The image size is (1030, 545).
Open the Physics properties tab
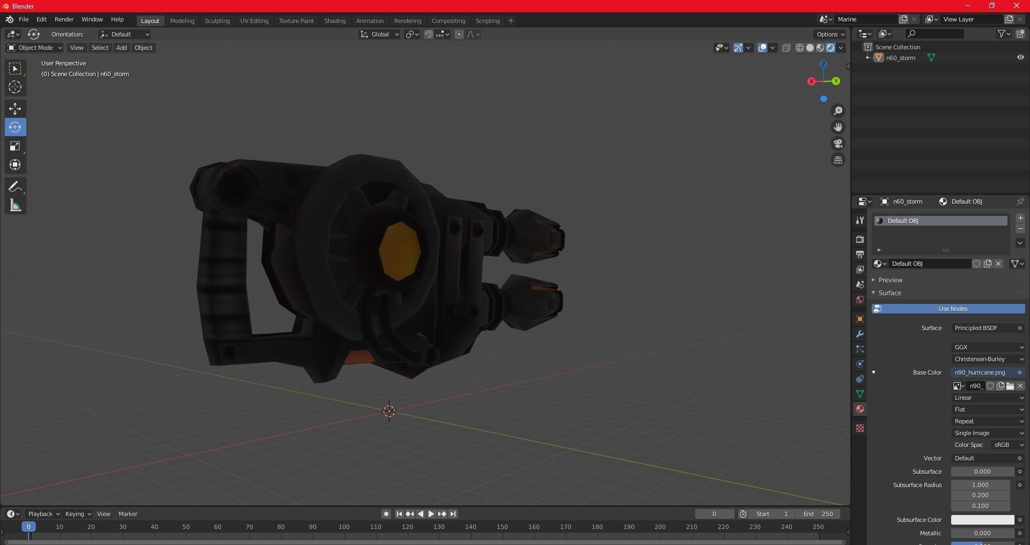coord(860,364)
